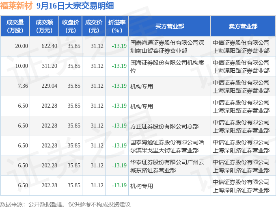The width and height of the screenshot is (276, 208).
Task: Click seller 中信证券 in the 20.00 row
Action: pos(241,47)
